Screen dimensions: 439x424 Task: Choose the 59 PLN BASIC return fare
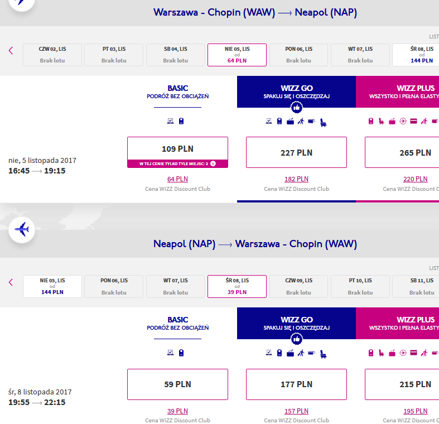coord(178,384)
